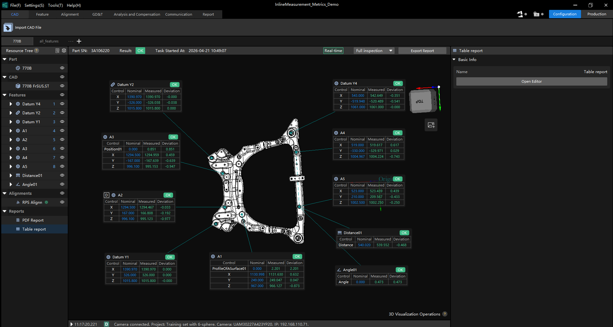Click the Resource Tree help question mark
The width and height of the screenshot is (613, 327).
click(36, 50)
